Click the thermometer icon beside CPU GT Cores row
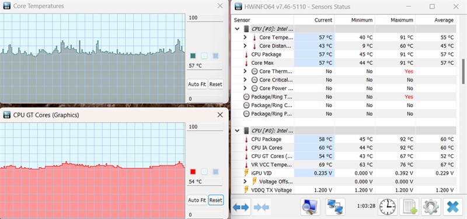The height and width of the screenshot is (219, 467). tap(246, 156)
